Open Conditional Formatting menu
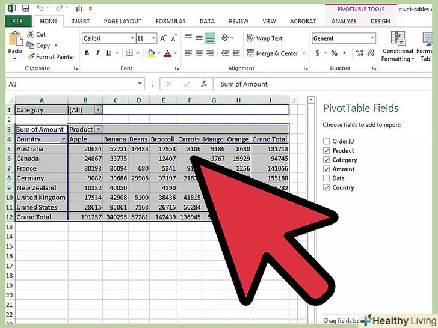Viewport: 438px width, 328px height. point(398,47)
